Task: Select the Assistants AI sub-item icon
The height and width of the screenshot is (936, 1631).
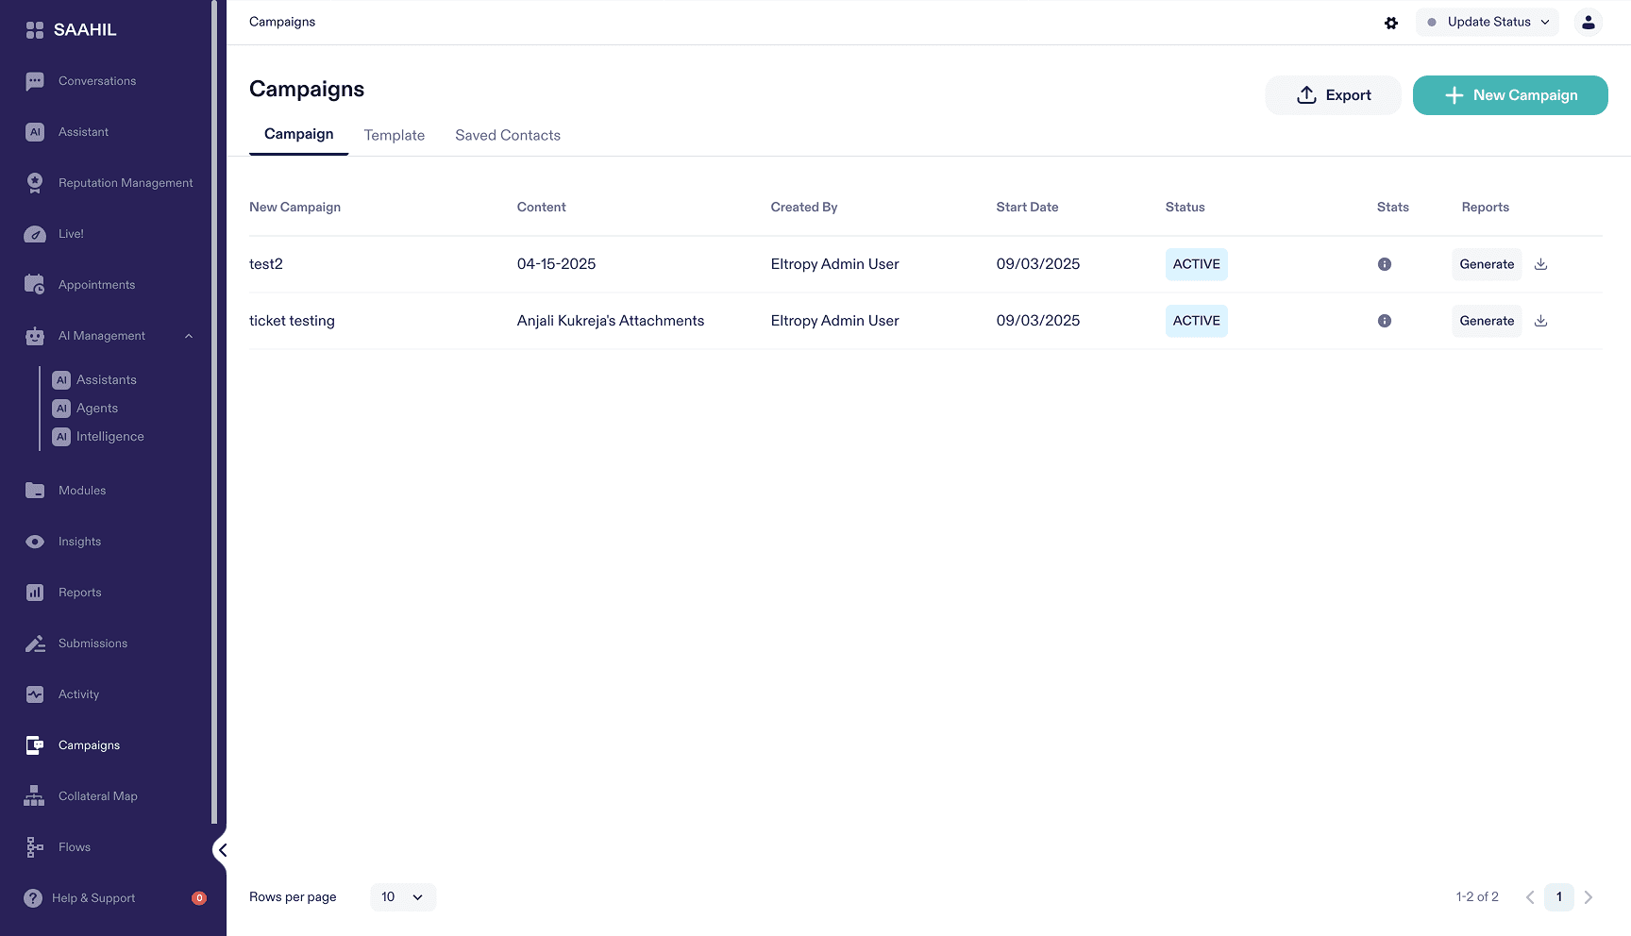Action: click(61, 380)
